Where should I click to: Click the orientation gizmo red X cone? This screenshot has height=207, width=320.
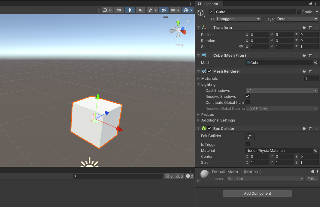tap(184, 31)
